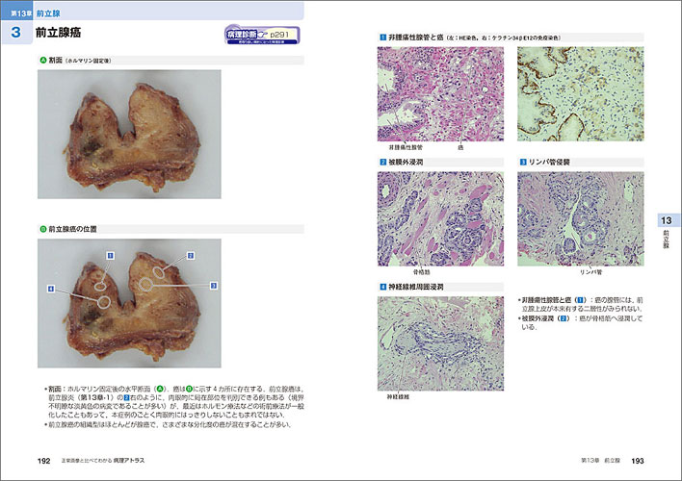This screenshot has width=682, height=481.
Task: Click the blue 2 icon beside 被膜外浸潤 heading
Action: (x=382, y=162)
